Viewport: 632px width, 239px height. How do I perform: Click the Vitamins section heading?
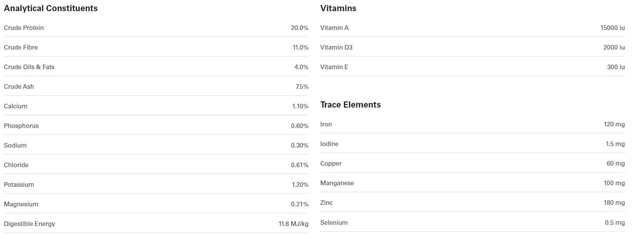click(x=338, y=8)
